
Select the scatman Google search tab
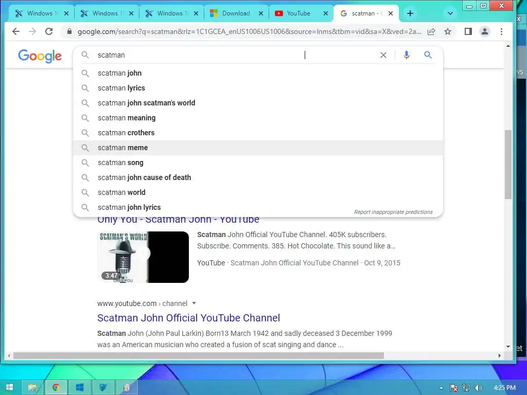(x=366, y=13)
